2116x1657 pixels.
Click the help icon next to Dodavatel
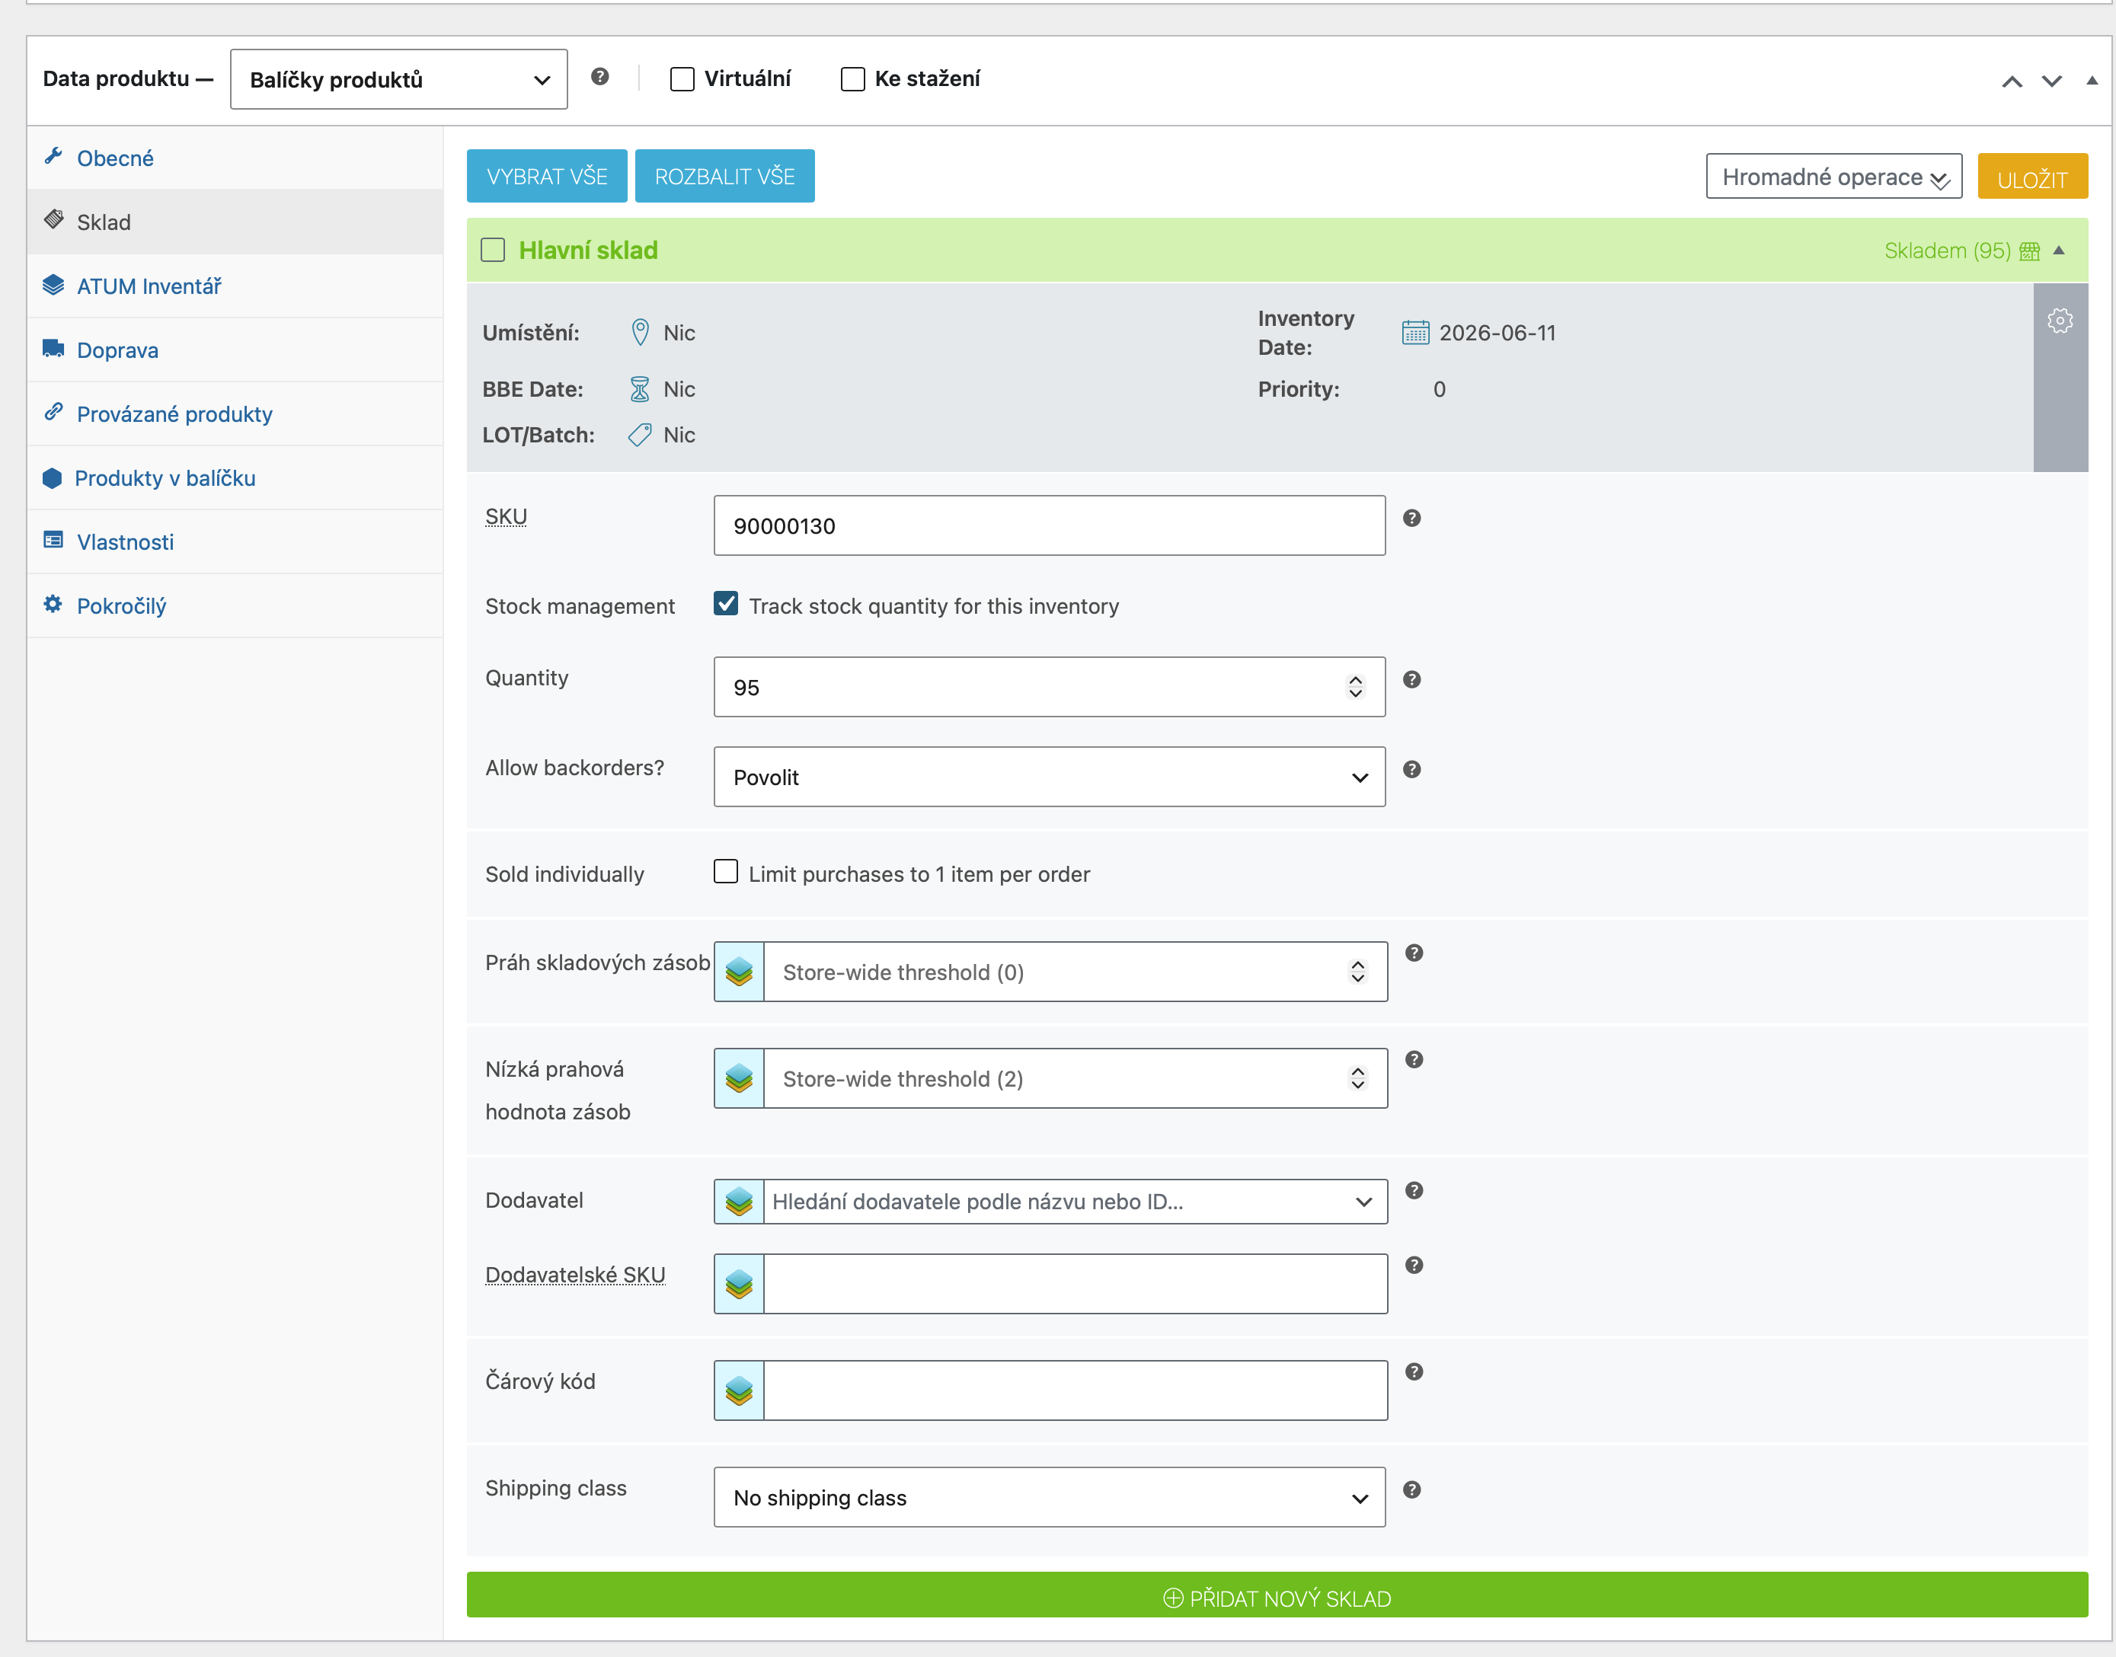coord(1414,1190)
